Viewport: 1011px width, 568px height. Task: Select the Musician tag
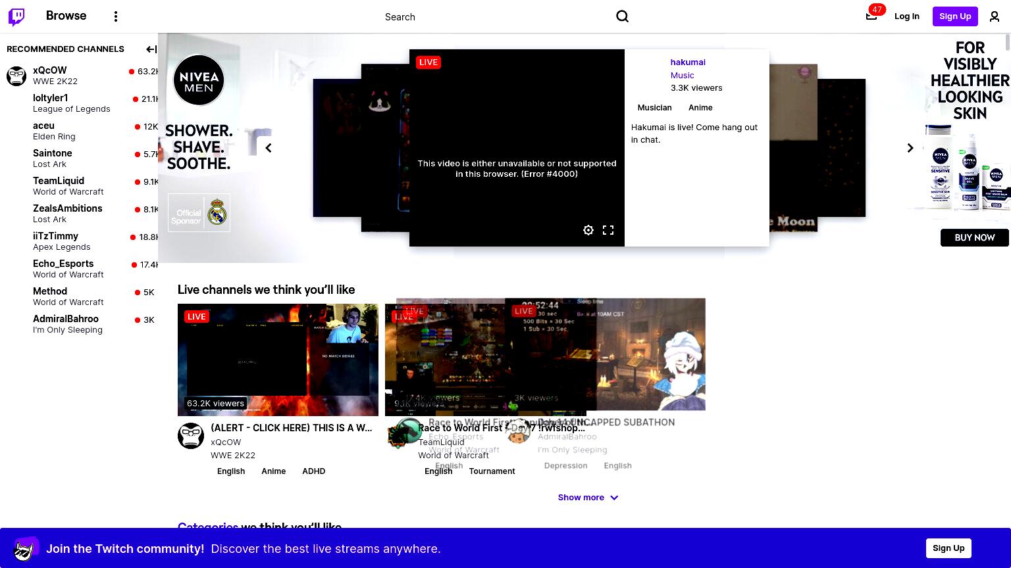click(654, 108)
